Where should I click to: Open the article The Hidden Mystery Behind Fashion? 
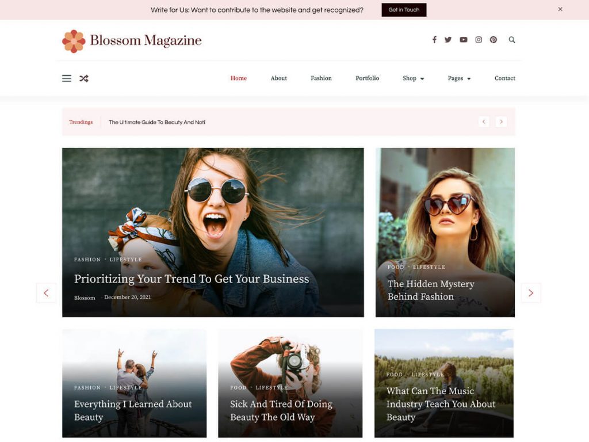point(431,290)
